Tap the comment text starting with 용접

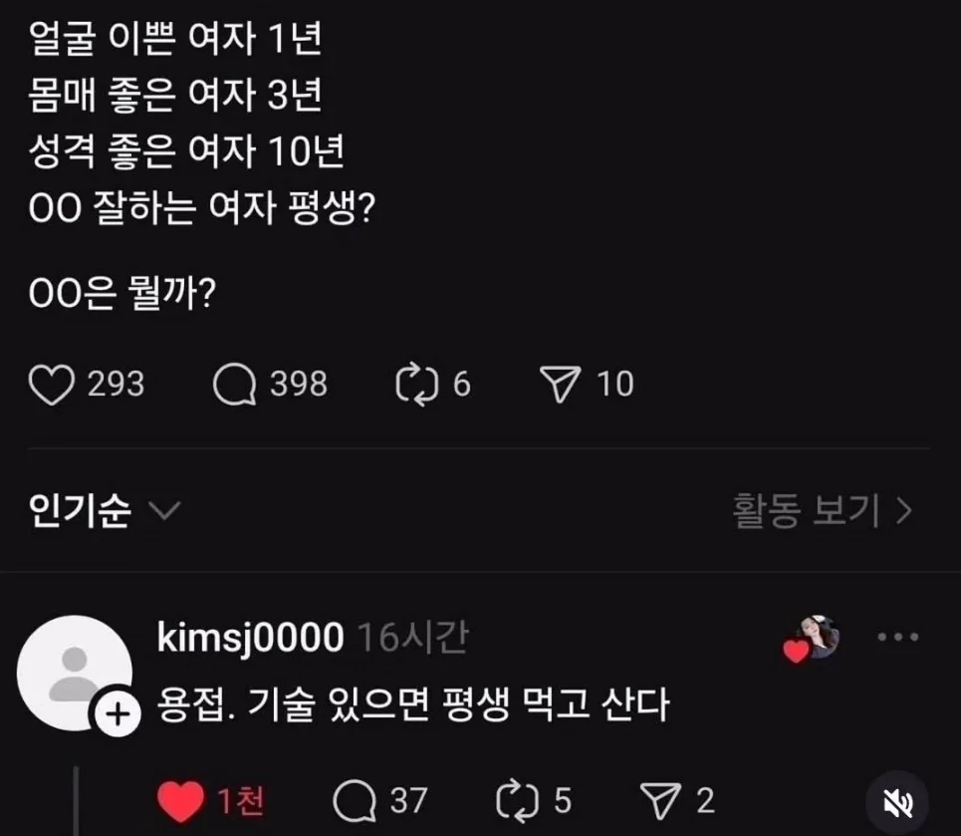413,706
